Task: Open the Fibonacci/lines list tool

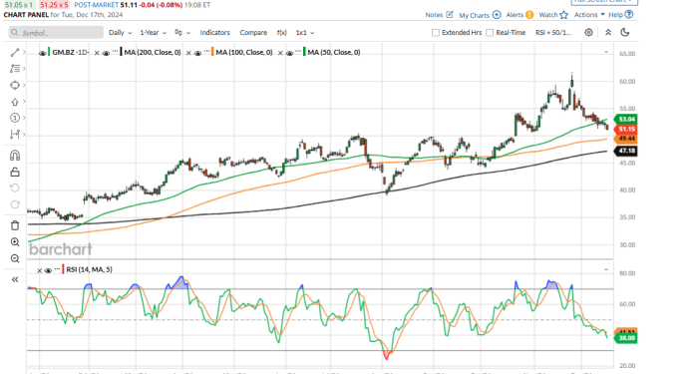Action: point(15,69)
